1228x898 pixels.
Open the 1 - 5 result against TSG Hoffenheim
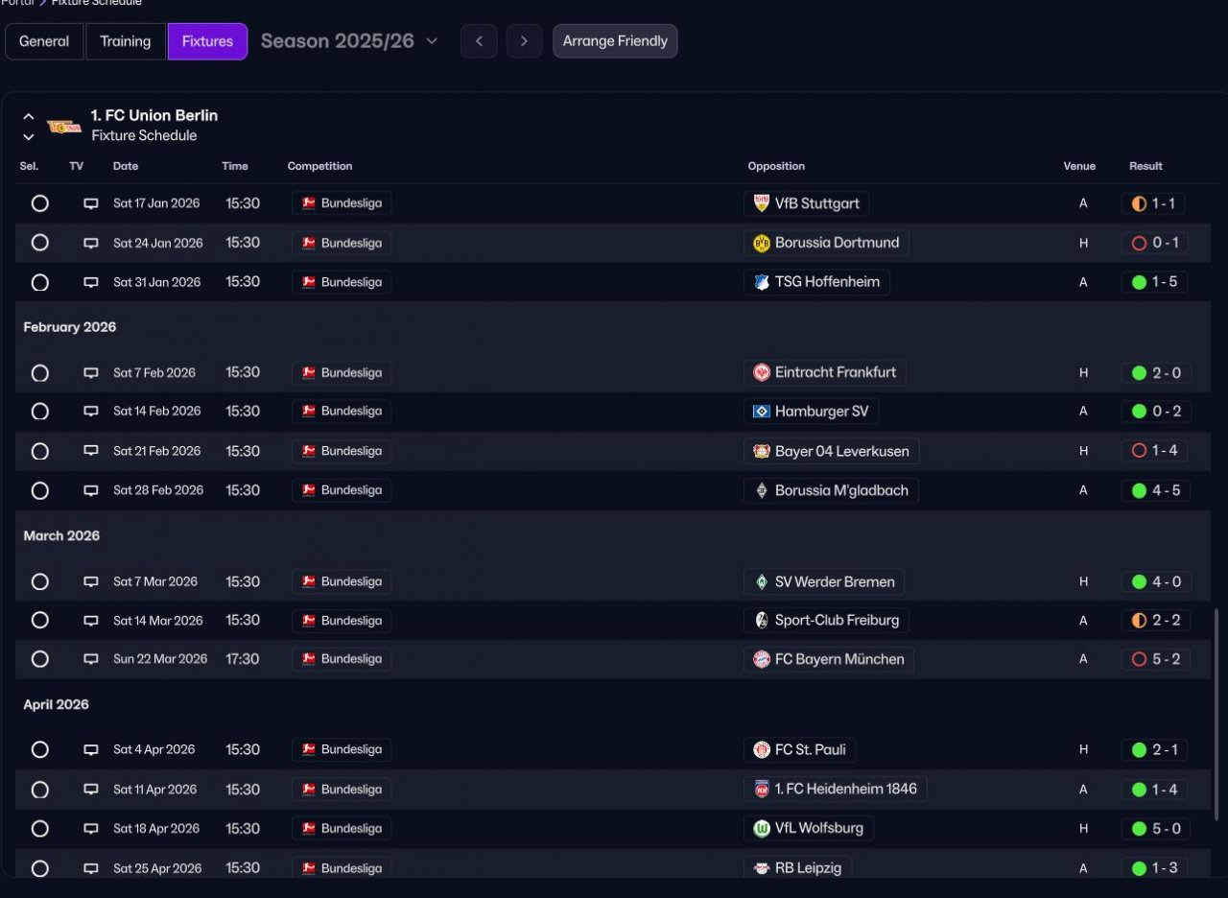tap(1156, 282)
